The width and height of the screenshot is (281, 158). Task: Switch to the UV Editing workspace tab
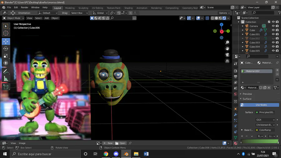point(97,8)
